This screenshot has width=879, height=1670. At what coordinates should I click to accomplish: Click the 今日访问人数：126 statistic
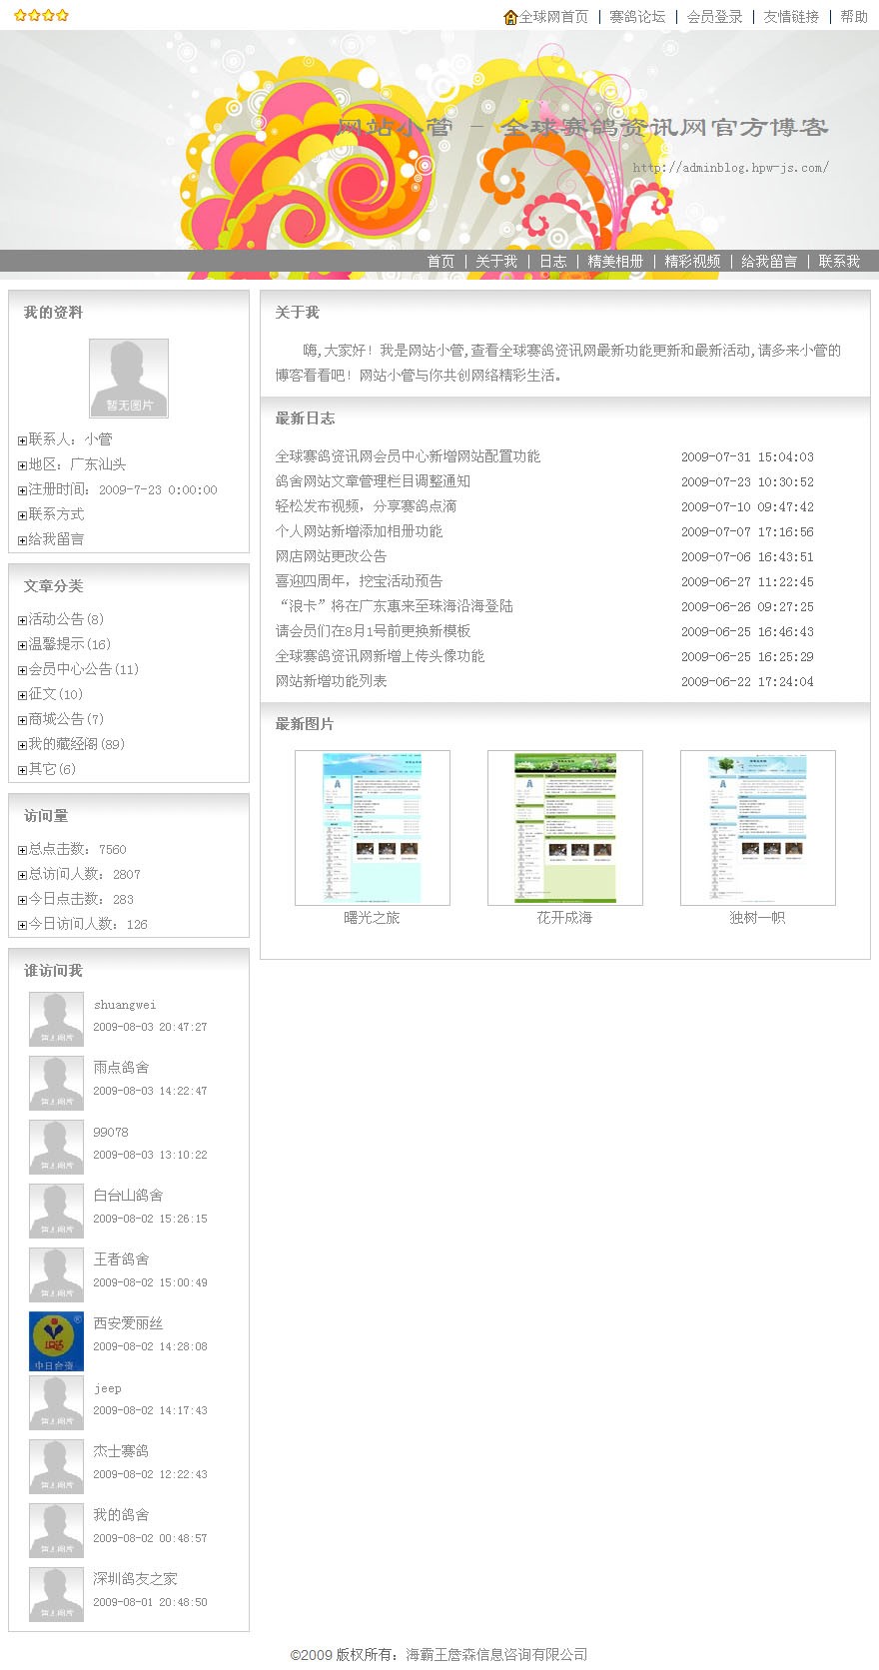pyautogui.click(x=88, y=924)
